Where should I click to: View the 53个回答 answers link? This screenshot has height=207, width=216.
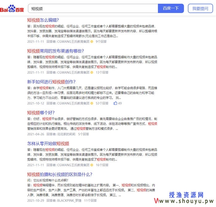102,103
